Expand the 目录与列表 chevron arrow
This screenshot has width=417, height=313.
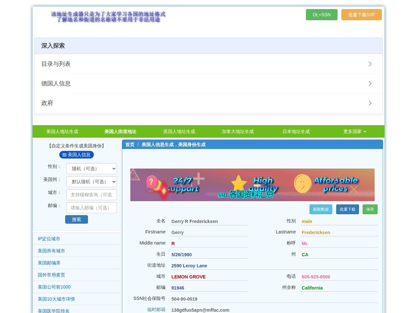(x=370, y=64)
